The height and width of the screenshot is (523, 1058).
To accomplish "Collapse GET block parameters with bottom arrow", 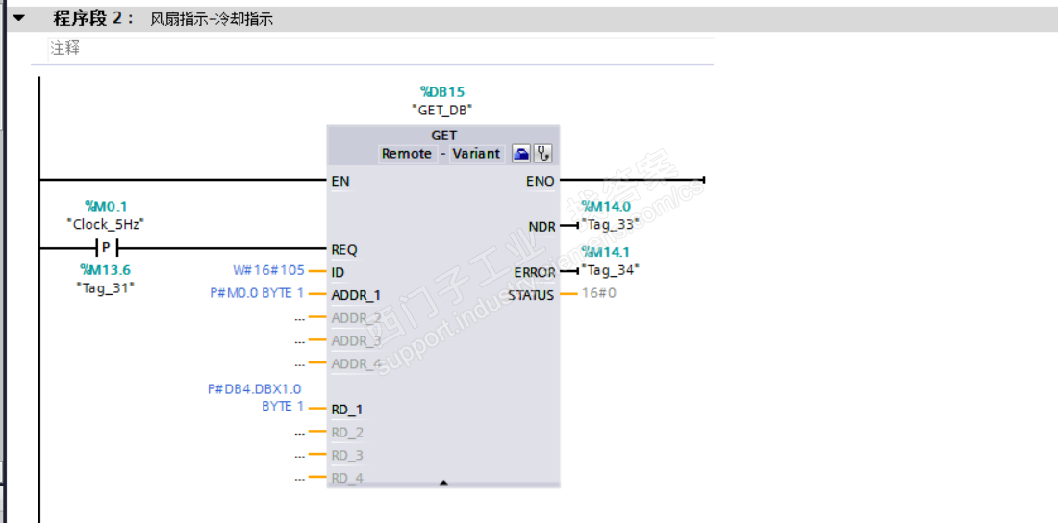I will [443, 483].
